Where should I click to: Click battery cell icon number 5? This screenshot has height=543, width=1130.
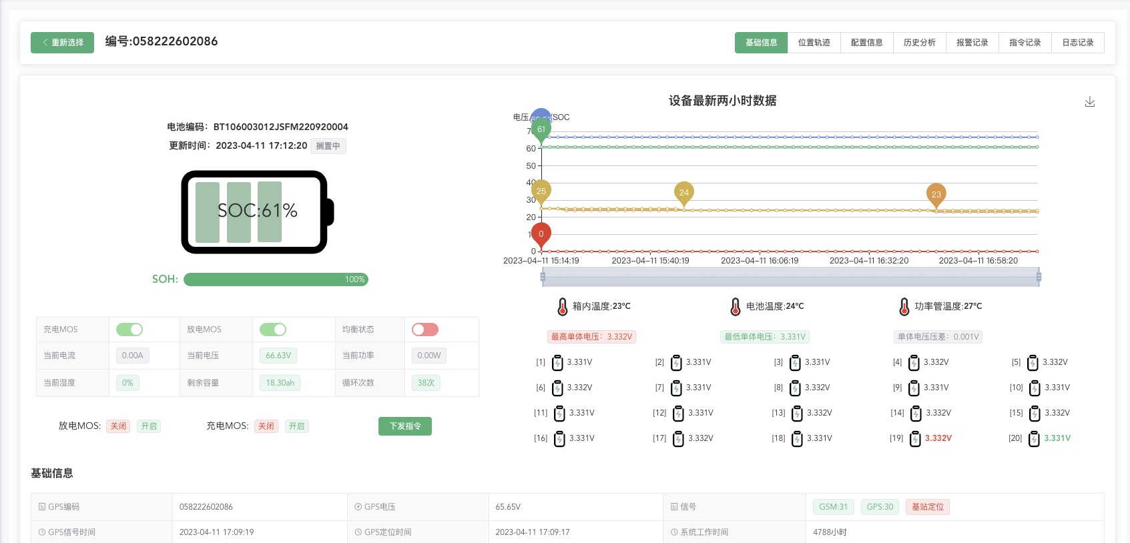tap(1033, 363)
